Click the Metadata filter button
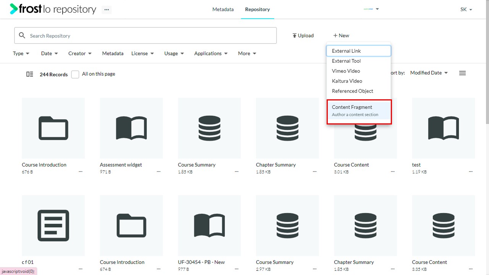The height and width of the screenshot is (275, 489). tap(113, 53)
